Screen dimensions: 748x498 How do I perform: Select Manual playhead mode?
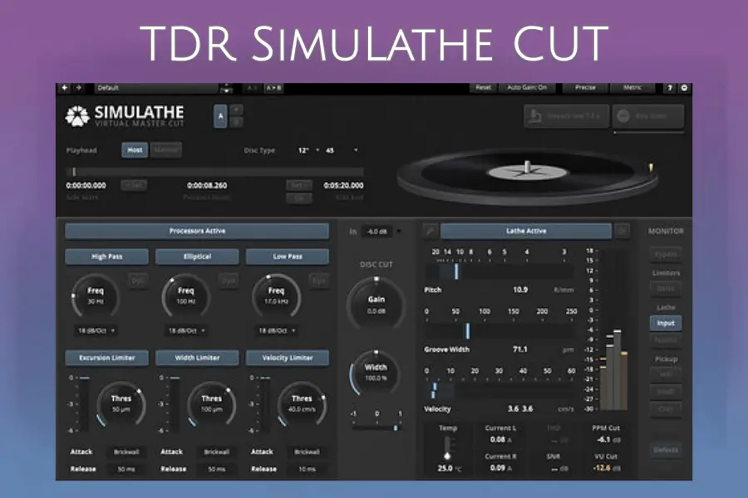[166, 149]
